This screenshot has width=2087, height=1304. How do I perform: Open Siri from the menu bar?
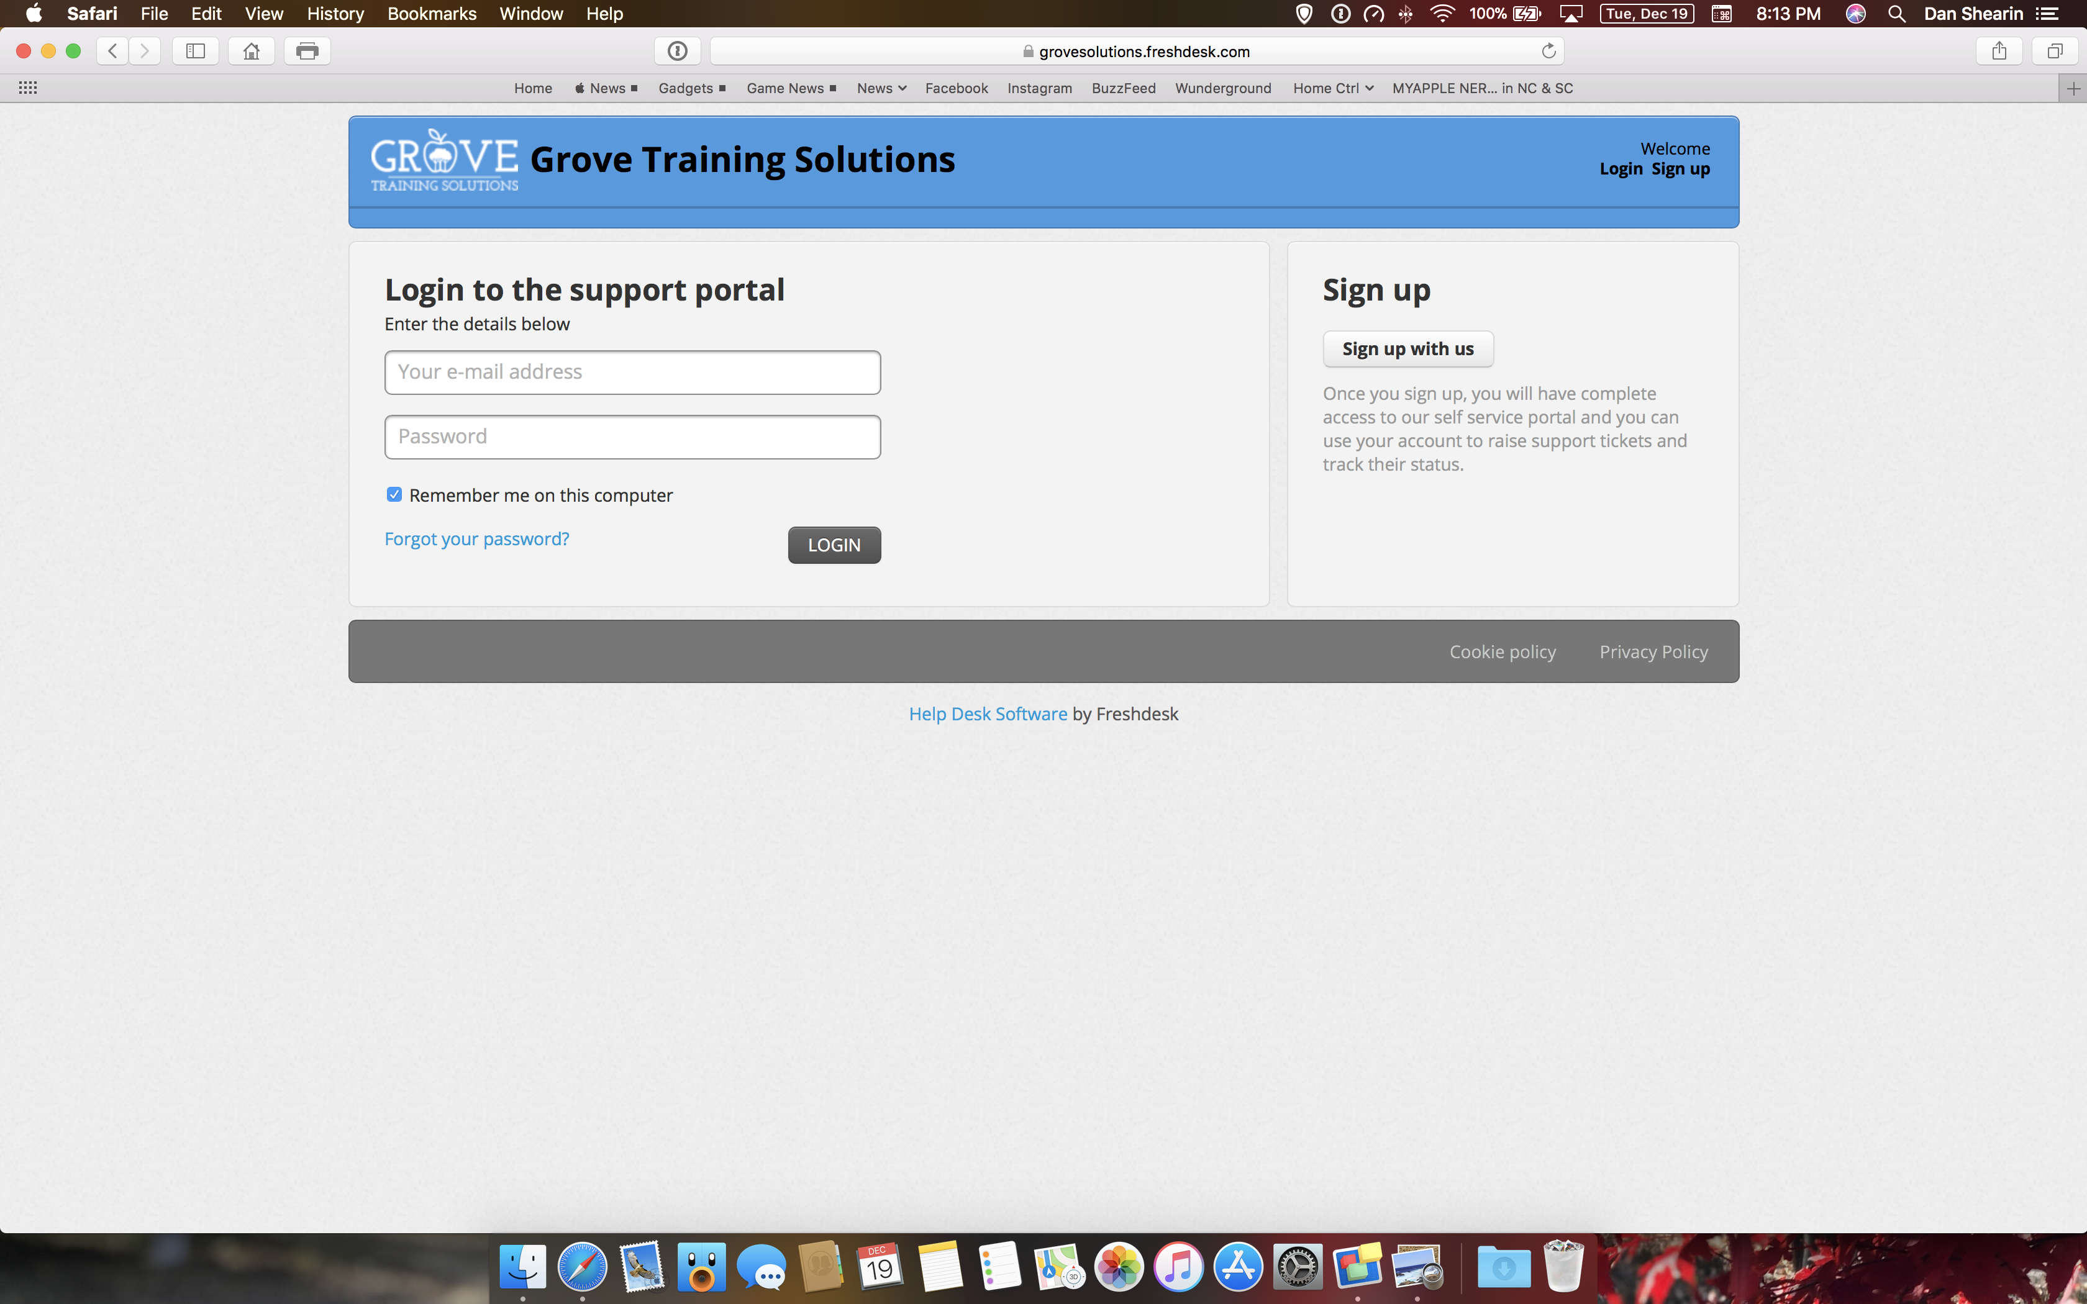[x=1856, y=14]
